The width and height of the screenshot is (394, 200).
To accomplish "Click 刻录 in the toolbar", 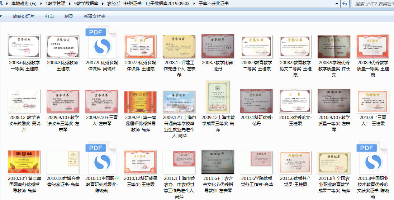I will tap(69, 16).
